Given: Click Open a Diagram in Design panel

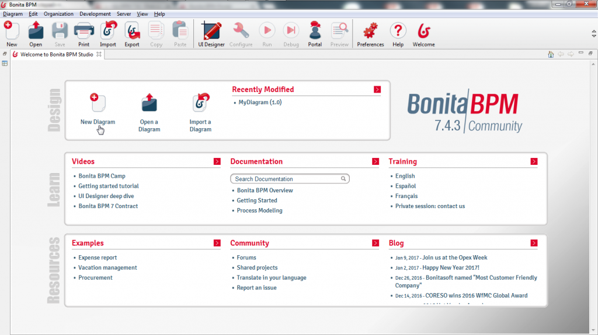Looking at the screenshot, I should point(149,112).
